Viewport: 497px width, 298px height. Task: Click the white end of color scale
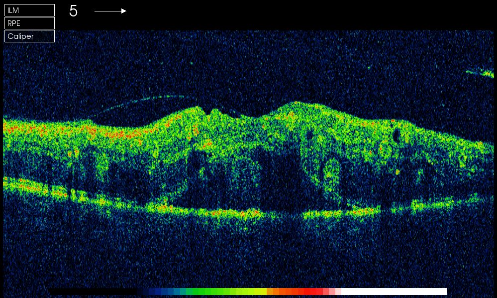tap(394, 292)
